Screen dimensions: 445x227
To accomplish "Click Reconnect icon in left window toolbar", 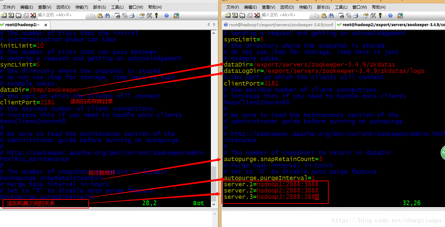I will [26, 15].
